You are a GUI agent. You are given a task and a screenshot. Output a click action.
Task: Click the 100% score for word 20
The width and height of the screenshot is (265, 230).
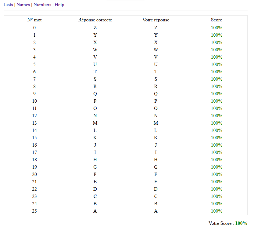pos(217,174)
